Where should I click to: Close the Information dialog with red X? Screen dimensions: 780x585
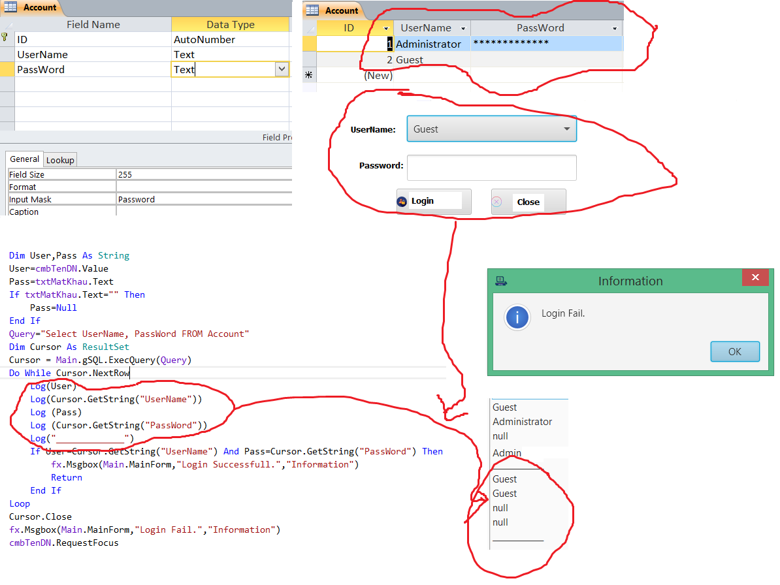pyautogui.click(x=755, y=277)
